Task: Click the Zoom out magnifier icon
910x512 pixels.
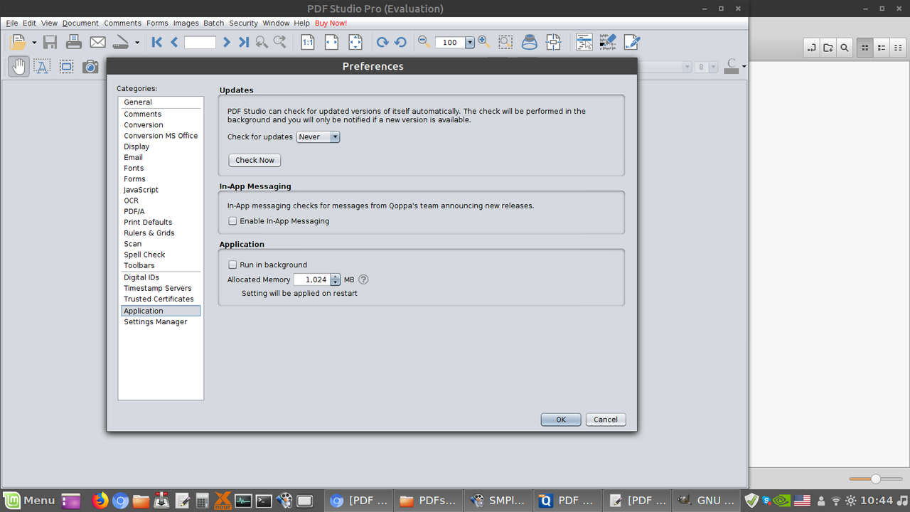Action: (424, 41)
